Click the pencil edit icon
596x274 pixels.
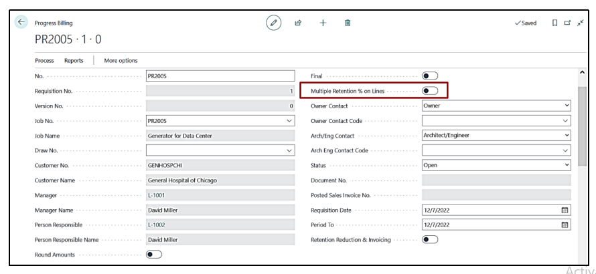point(273,23)
